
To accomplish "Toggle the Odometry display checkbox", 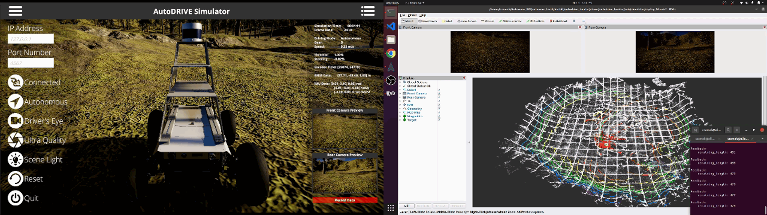I will (x=439, y=109).
